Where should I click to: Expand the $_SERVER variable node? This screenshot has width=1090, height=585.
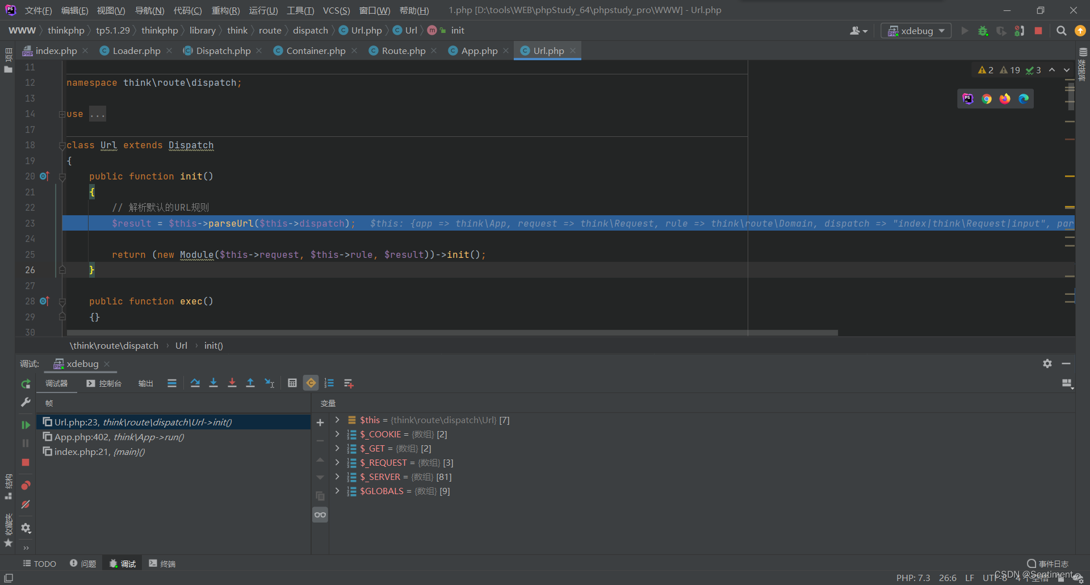click(337, 477)
